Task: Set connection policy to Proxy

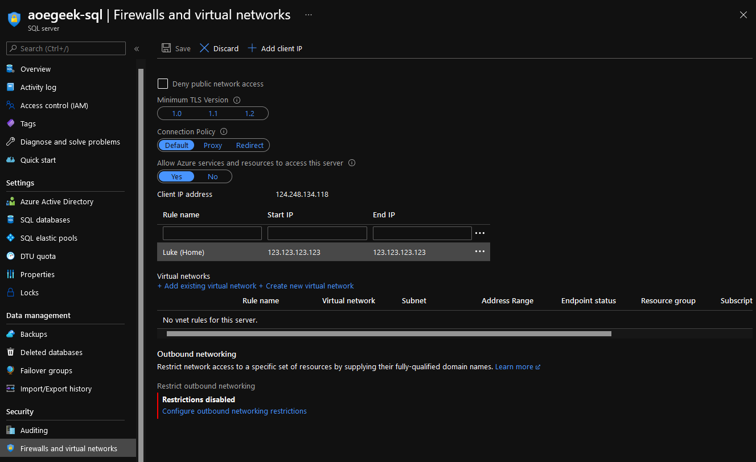Action: point(213,145)
